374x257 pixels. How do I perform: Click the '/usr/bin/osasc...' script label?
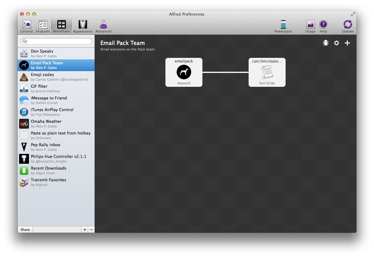267,61
